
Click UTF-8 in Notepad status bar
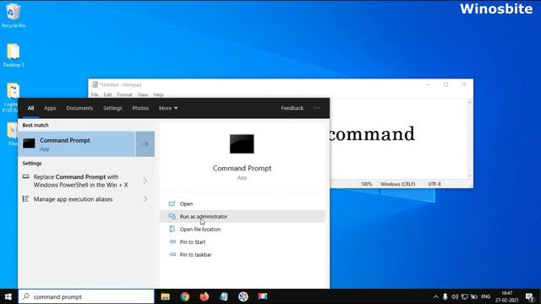point(434,184)
